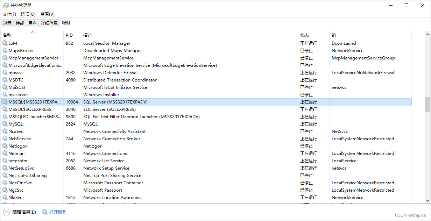431x221 pixels.
Task: Click PID 10084 cell
Action: (72, 102)
